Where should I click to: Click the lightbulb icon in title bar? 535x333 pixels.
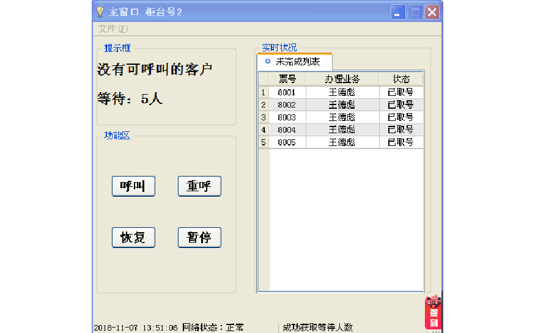pos(100,12)
